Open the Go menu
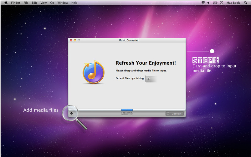251x157 pixels. tap(52, 3)
